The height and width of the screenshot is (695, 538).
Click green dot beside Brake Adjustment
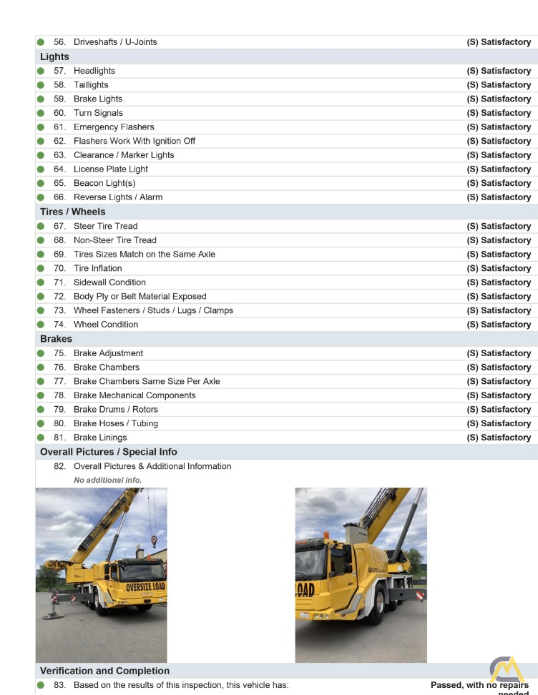41,353
